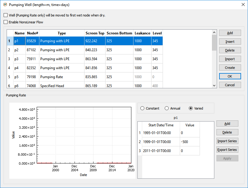Click the screen top value 840.223
The image size is (248, 188).
click(x=95, y=50)
